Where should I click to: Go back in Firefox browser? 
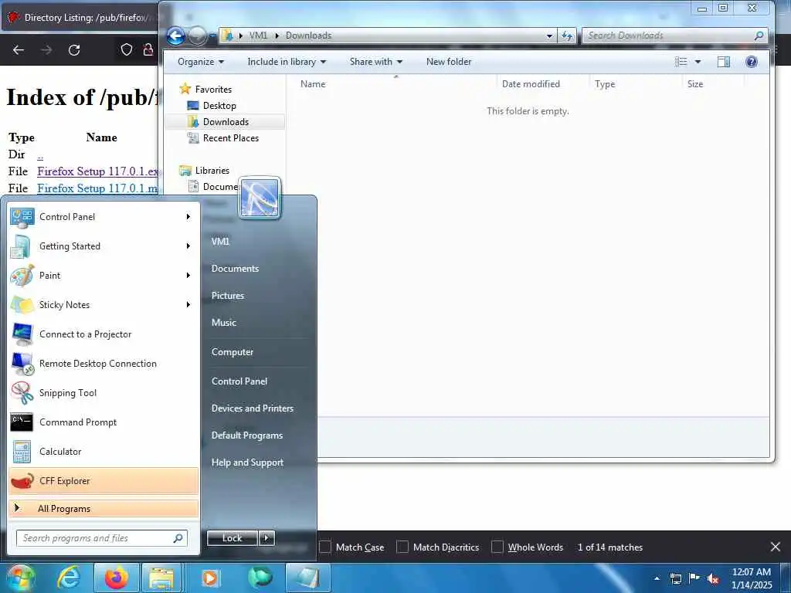click(19, 50)
